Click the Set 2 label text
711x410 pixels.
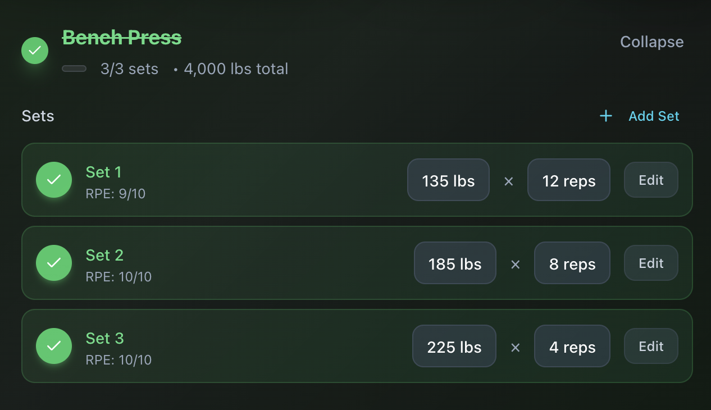point(104,255)
